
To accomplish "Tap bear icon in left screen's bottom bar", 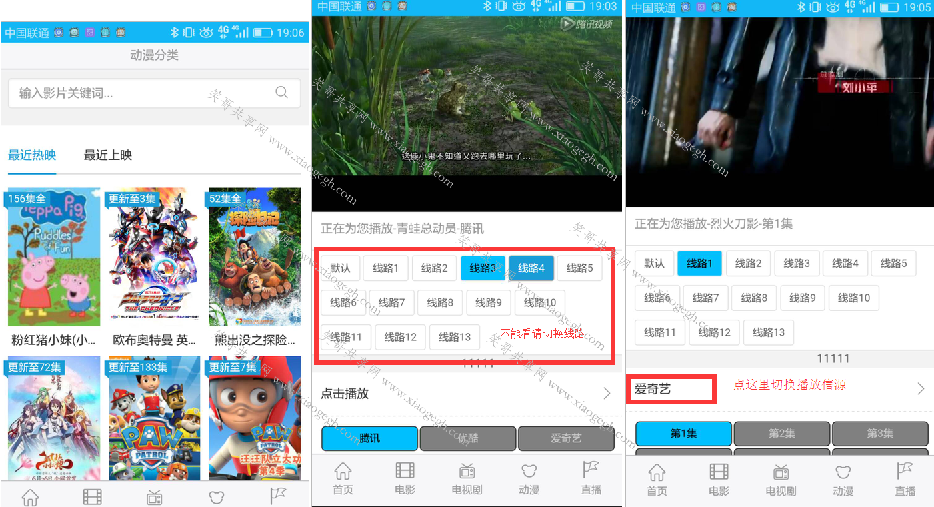I will click(216, 497).
